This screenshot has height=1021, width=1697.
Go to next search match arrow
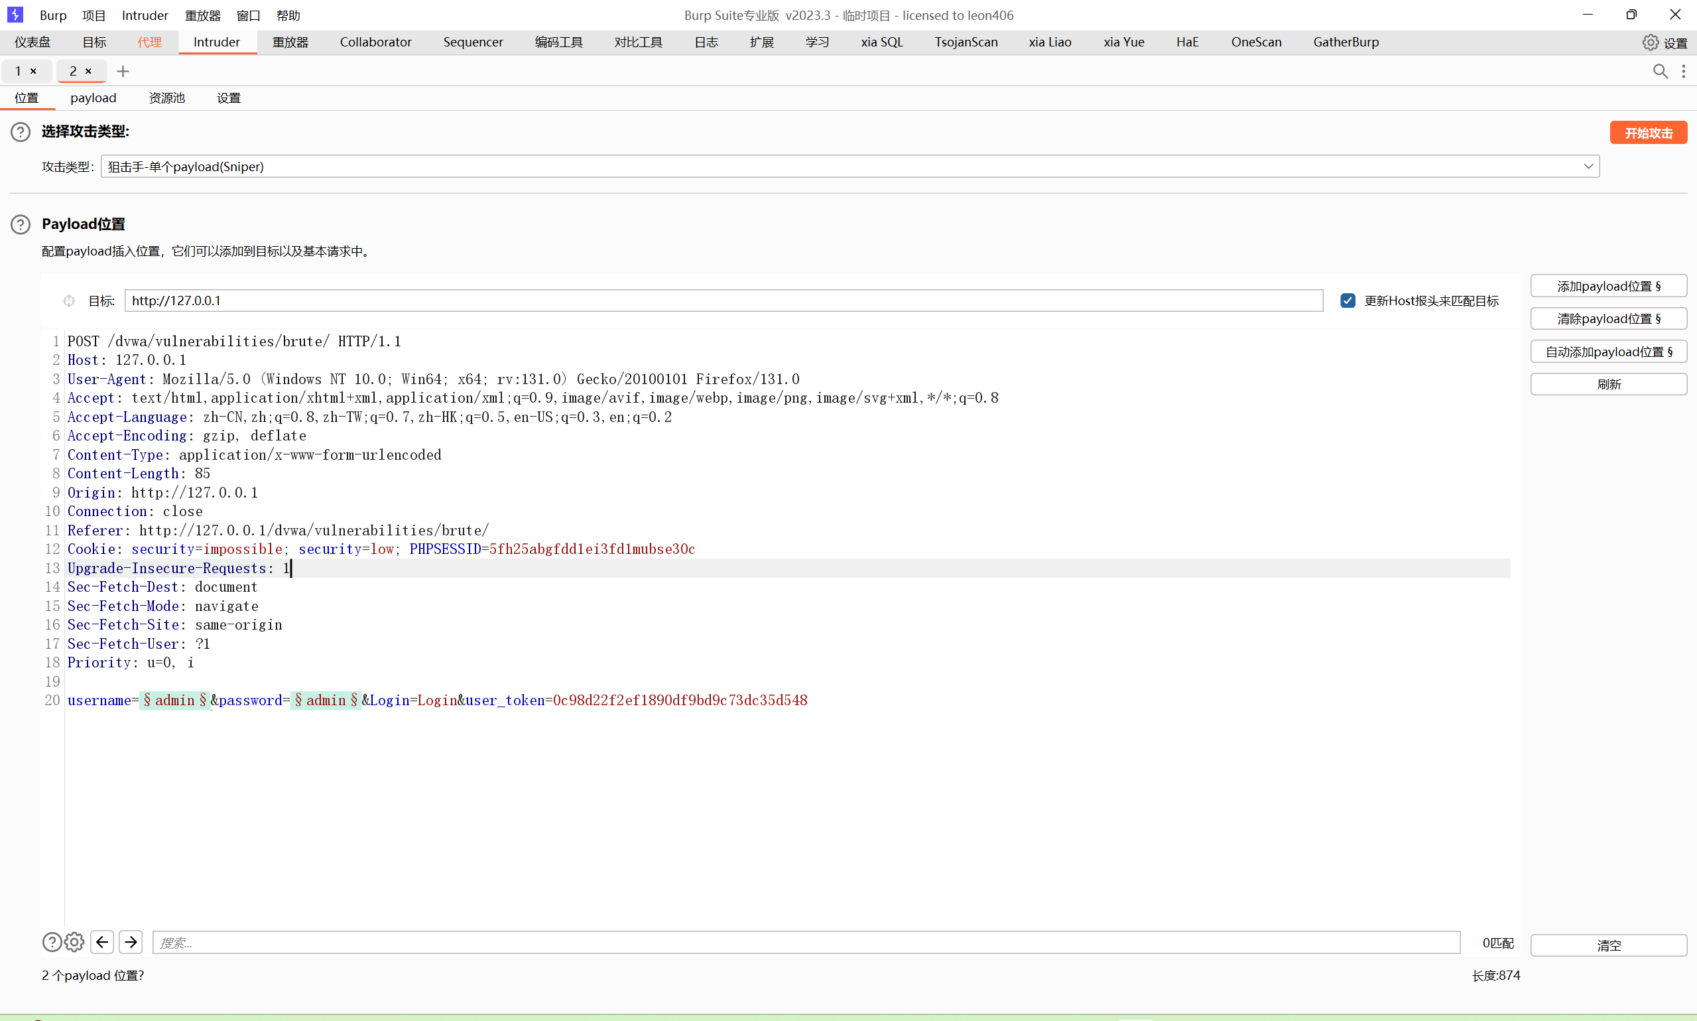131,942
